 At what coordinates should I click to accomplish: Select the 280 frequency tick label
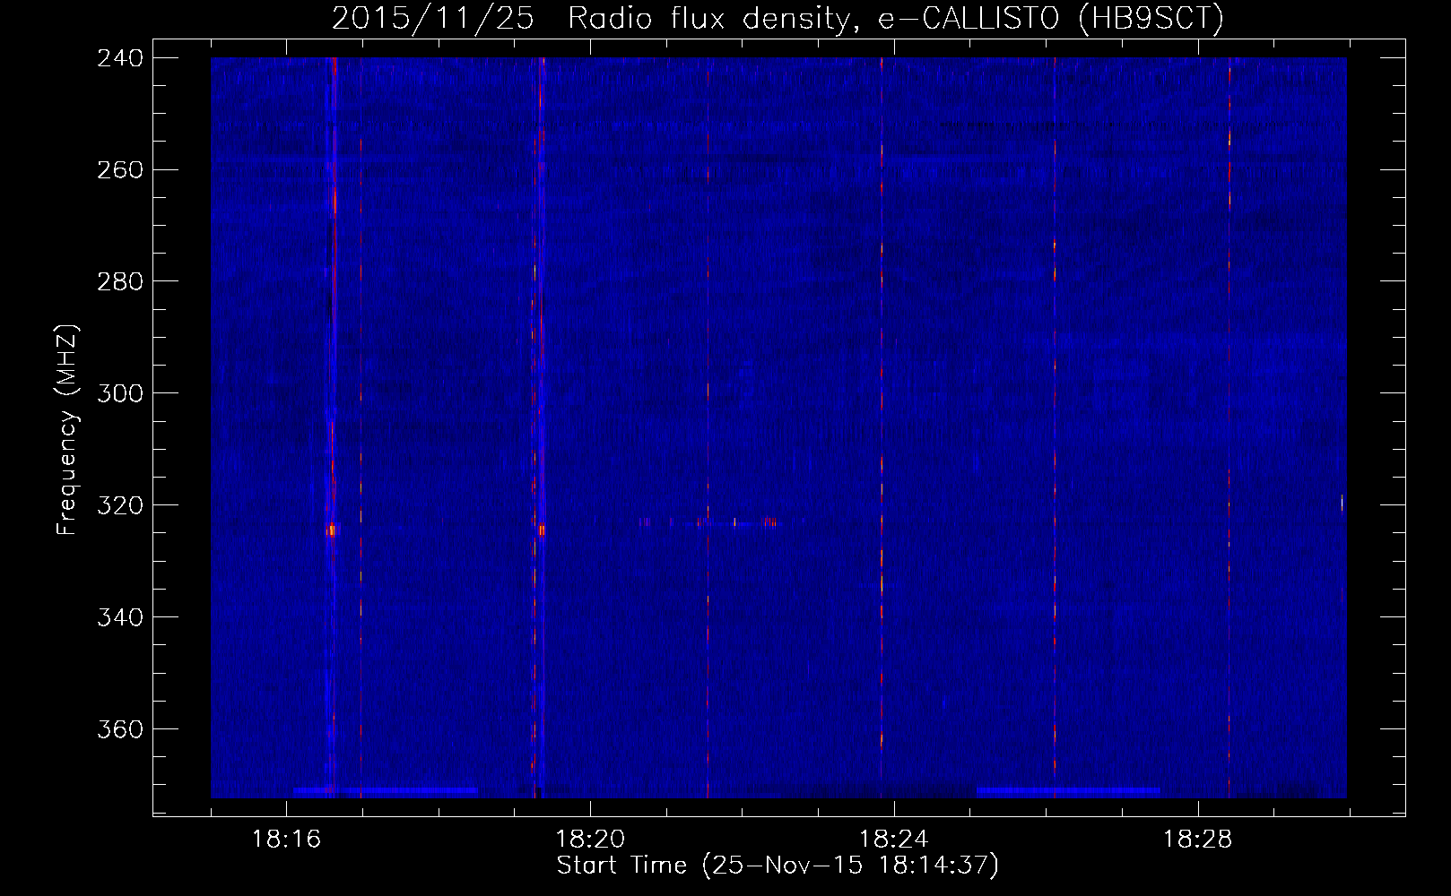[119, 282]
